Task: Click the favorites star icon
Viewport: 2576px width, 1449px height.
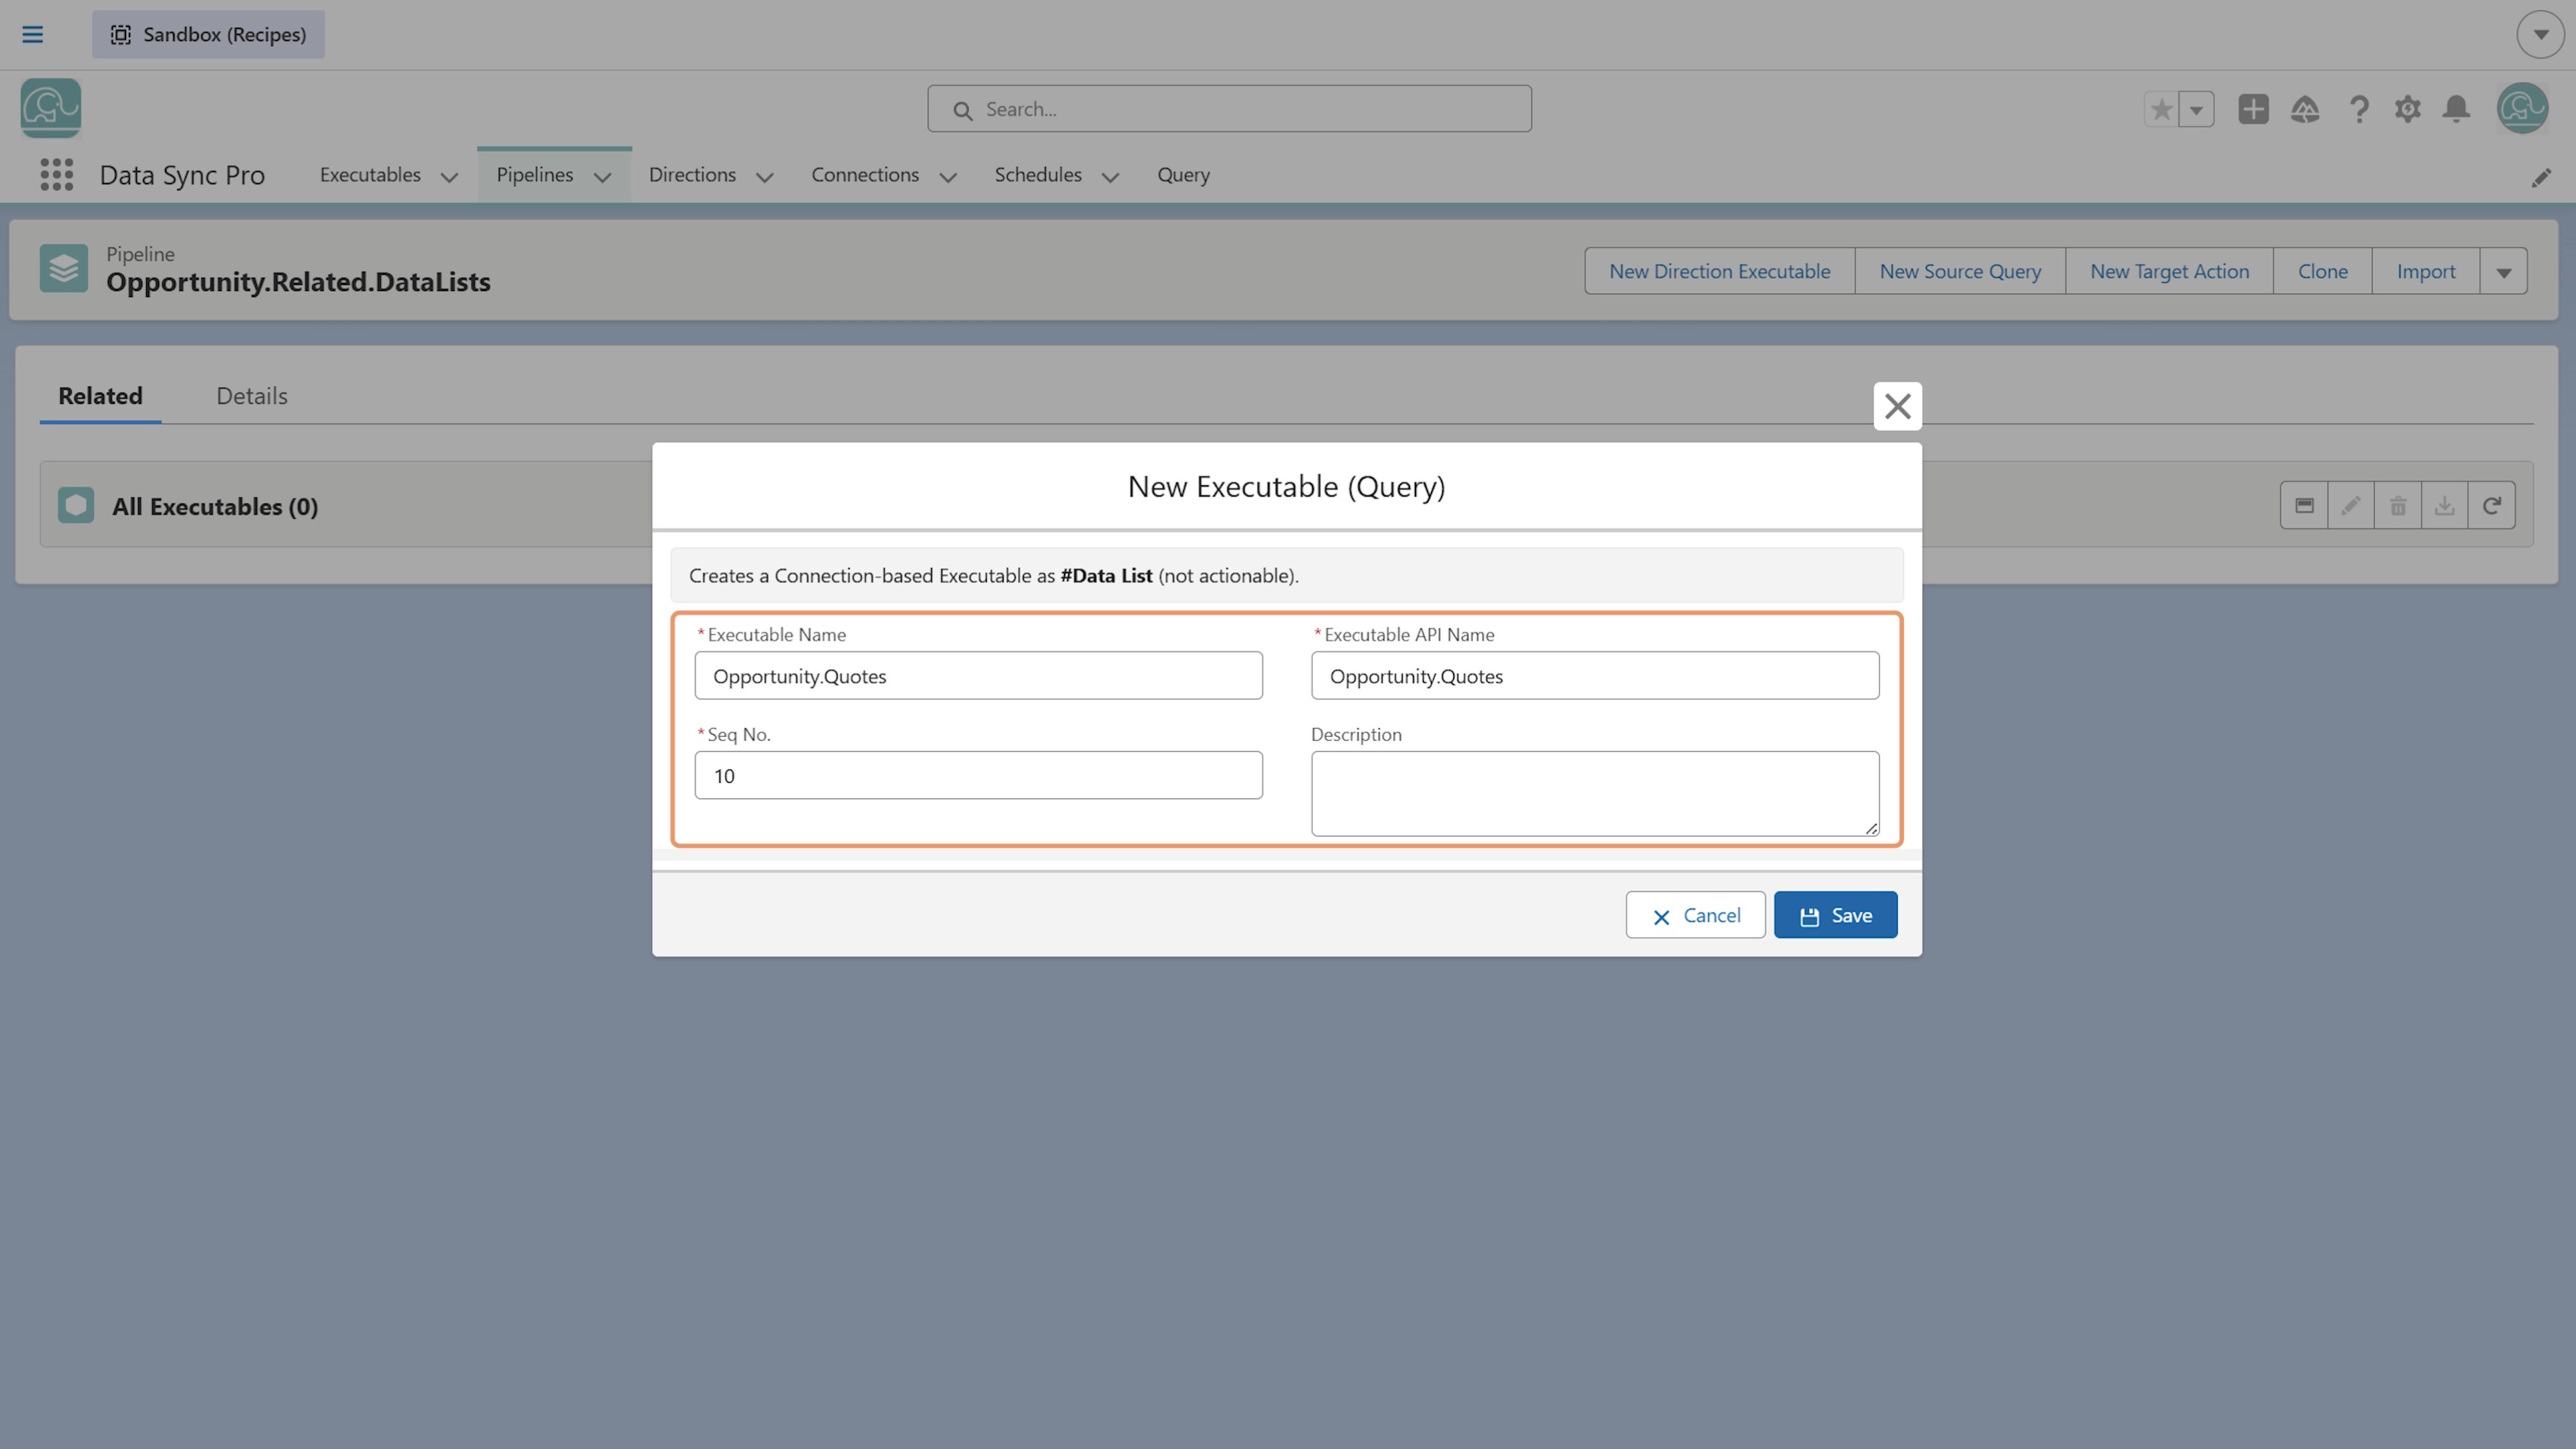Action: coord(2161,109)
